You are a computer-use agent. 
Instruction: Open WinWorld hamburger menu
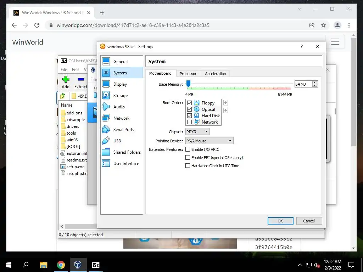pyautogui.click(x=335, y=42)
